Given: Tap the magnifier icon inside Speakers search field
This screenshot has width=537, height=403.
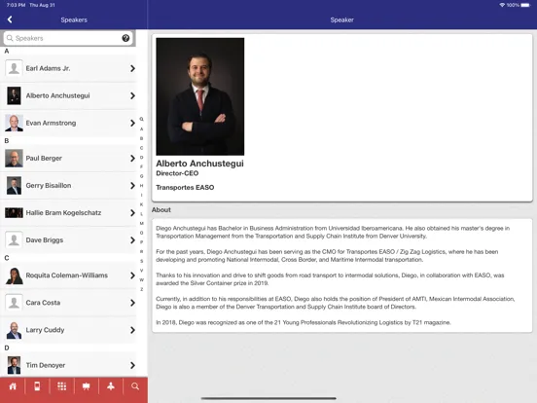Looking at the screenshot, I should click(x=10, y=38).
